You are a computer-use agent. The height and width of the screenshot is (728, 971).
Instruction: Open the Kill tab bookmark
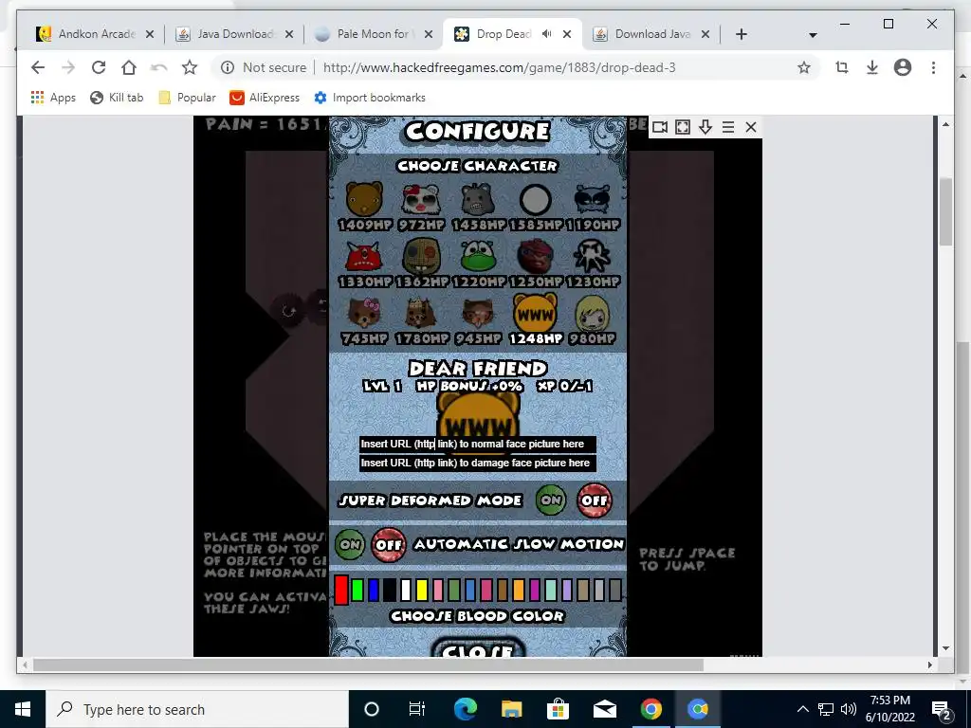[117, 98]
